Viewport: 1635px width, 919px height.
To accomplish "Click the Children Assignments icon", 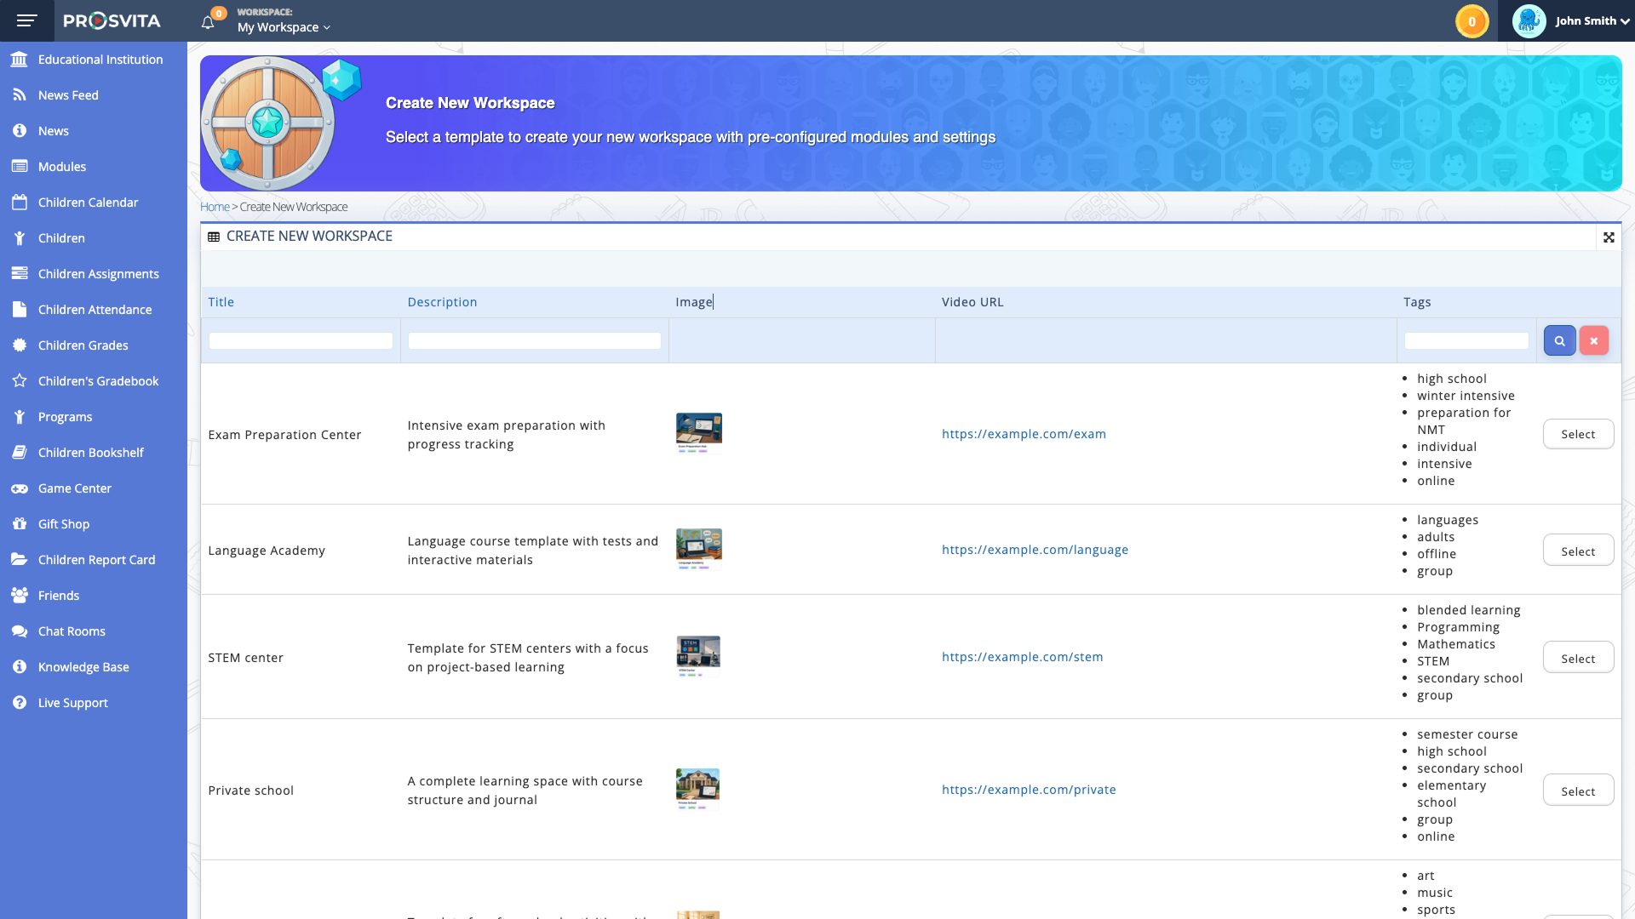I will (20, 273).
